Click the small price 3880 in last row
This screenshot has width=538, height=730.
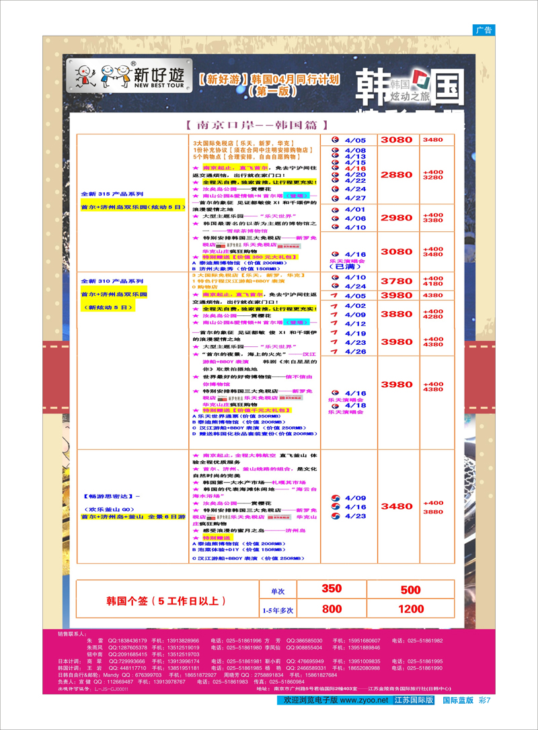(x=432, y=512)
